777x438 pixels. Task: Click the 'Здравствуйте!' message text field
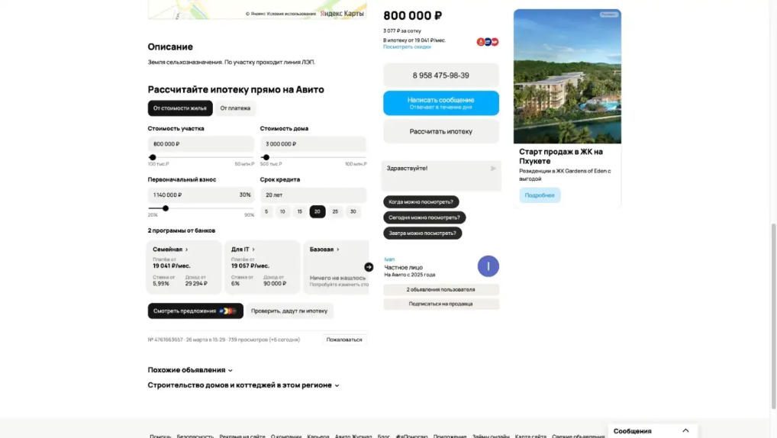point(436,176)
